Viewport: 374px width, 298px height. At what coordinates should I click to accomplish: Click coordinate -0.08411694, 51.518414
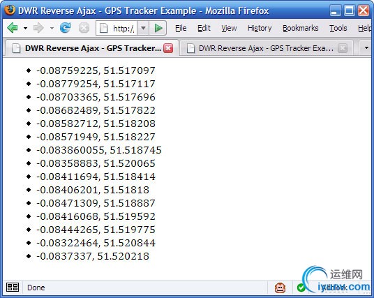pyautogui.click(x=96, y=177)
